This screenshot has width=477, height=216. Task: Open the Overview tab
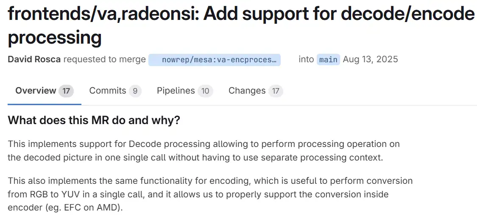pos(36,91)
